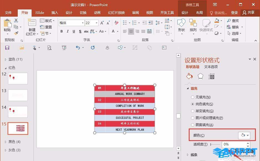Click the New Slide icon
Viewport: 260px width, 161px height.
[32, 22]
